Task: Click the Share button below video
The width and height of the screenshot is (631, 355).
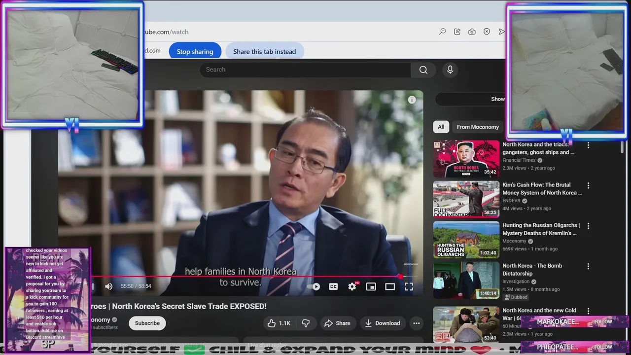Action: pyautogui.click(x=338, y=323)
